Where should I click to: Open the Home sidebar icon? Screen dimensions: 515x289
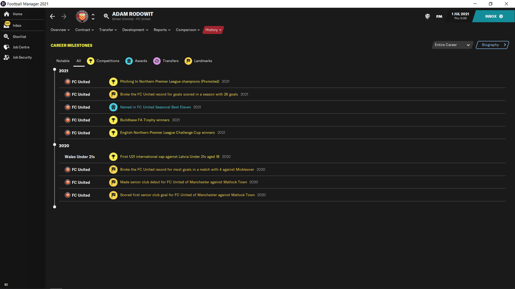point(6,14)
